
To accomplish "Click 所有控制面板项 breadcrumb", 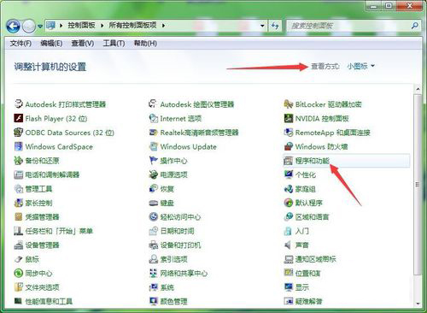I will (x=133, y=26).
